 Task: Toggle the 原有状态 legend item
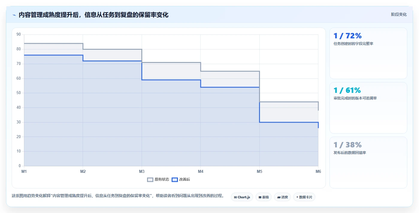pyautogui.click(x=158, y=179)
